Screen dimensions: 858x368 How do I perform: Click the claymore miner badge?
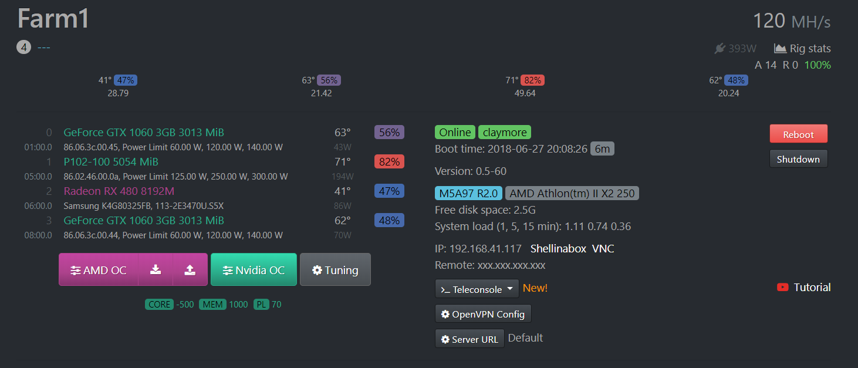pyautogui.click(x=505, y=133)
